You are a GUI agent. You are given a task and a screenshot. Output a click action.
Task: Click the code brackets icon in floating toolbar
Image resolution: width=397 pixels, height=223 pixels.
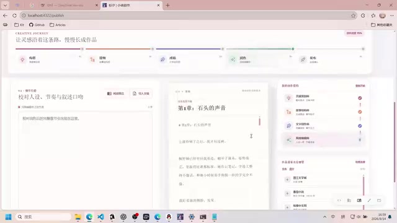pos(339,200)
